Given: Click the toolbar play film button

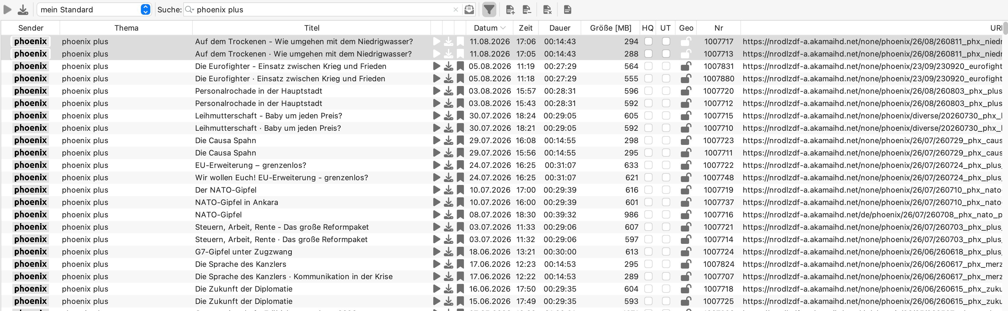Looking at the screenshot, I should [7, 9].
